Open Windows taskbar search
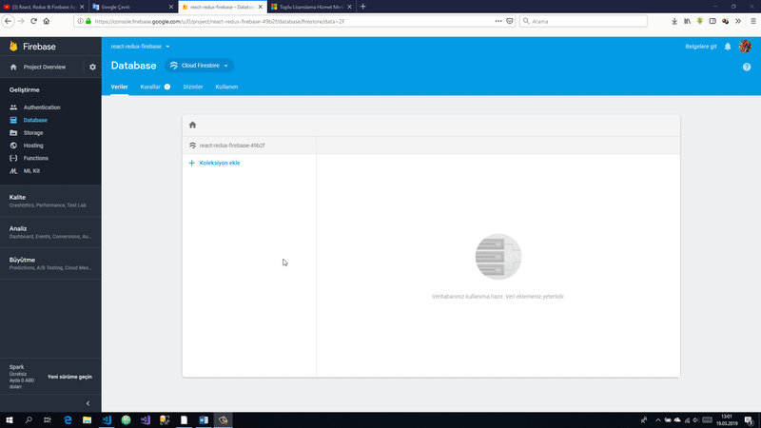The image size is (761, 428). 29,419
